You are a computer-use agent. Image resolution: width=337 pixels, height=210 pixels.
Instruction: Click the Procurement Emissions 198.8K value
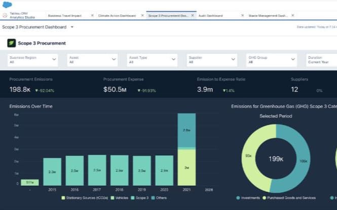pos(20,90)
